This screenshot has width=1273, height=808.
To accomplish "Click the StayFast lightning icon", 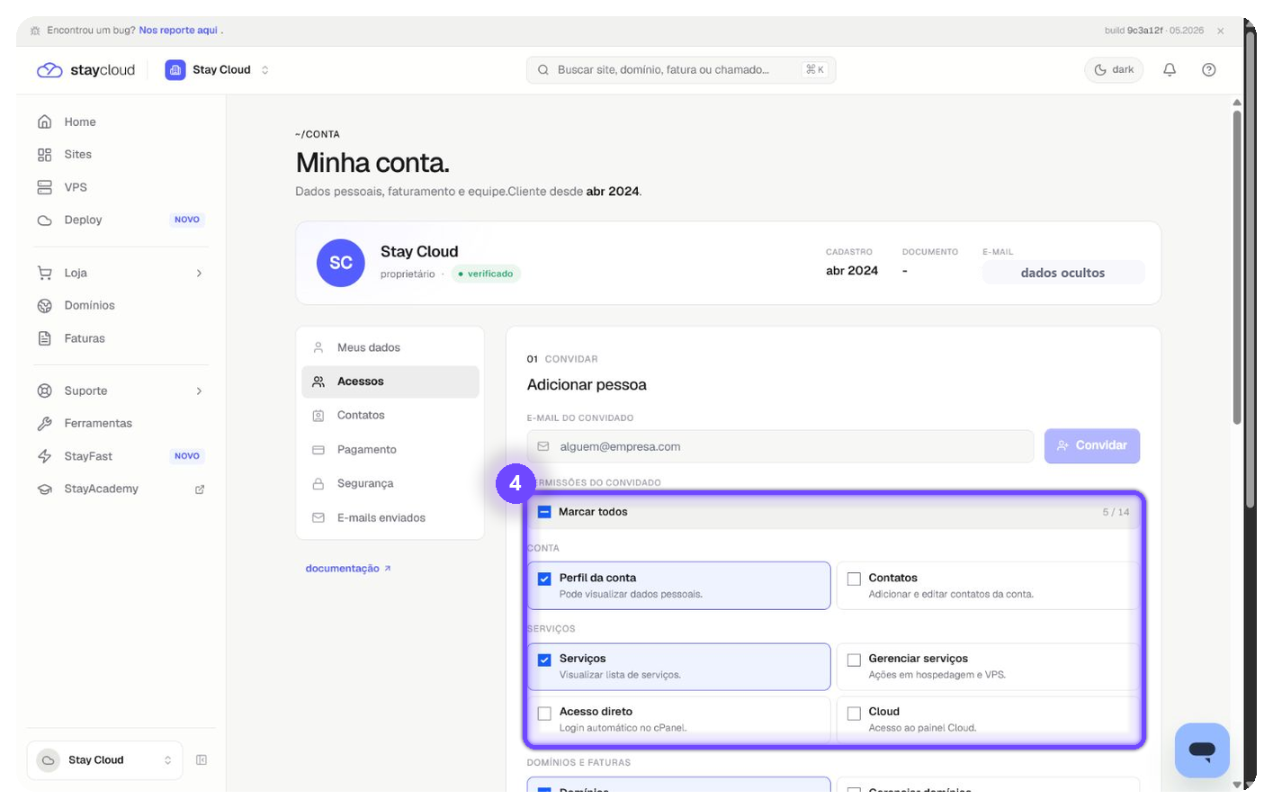I will (x=44, y=456).
